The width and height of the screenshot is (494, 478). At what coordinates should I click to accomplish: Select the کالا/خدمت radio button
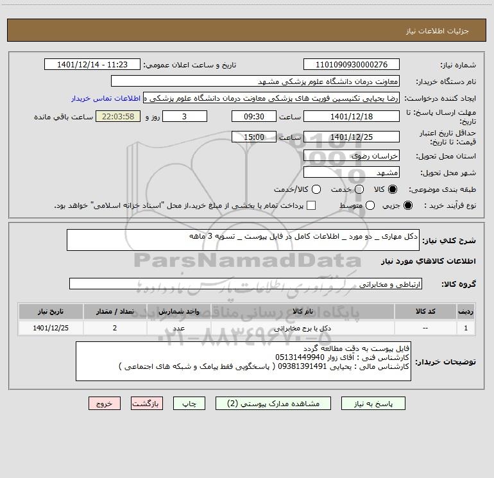316,189
